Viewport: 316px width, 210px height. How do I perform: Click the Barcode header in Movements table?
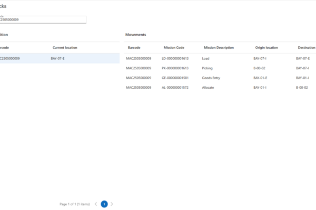coord(134,48)
